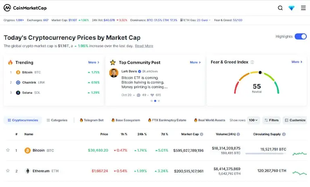Open the Show rows 100 dropdown
Screen dimensions: 310x187
point(253,120)
